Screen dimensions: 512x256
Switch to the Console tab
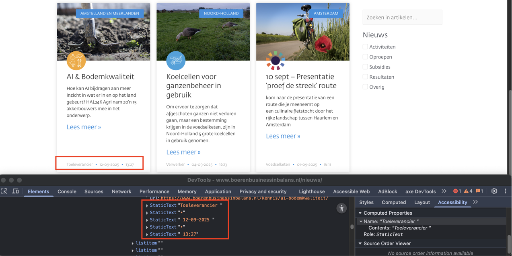(67, 191)
